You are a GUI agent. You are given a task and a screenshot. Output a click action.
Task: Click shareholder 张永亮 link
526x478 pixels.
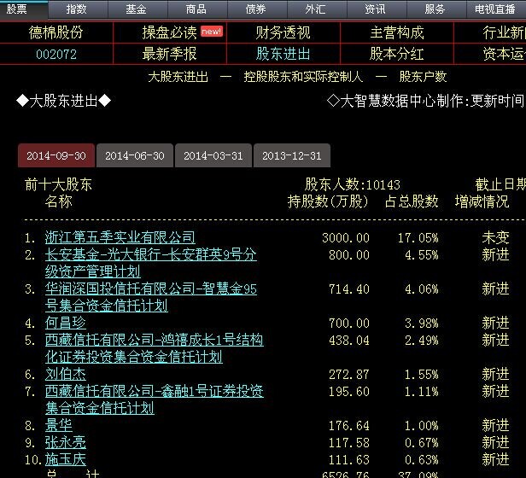pyautogui.click(x=66, y=442)
